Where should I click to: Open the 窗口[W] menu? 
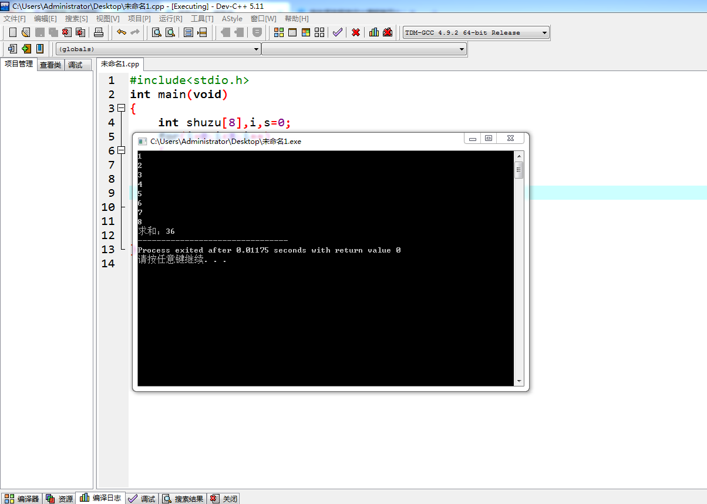(x=264, y=19)
